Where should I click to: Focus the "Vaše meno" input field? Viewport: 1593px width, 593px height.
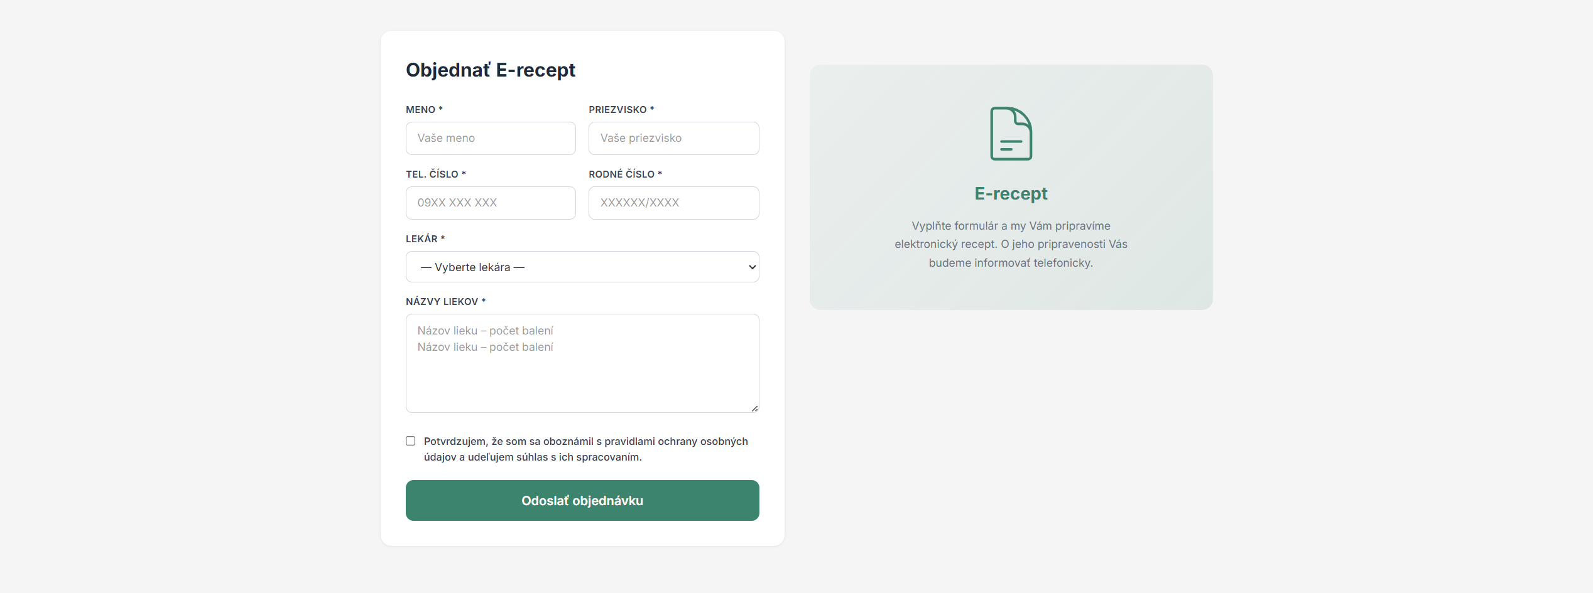[491, 139]
